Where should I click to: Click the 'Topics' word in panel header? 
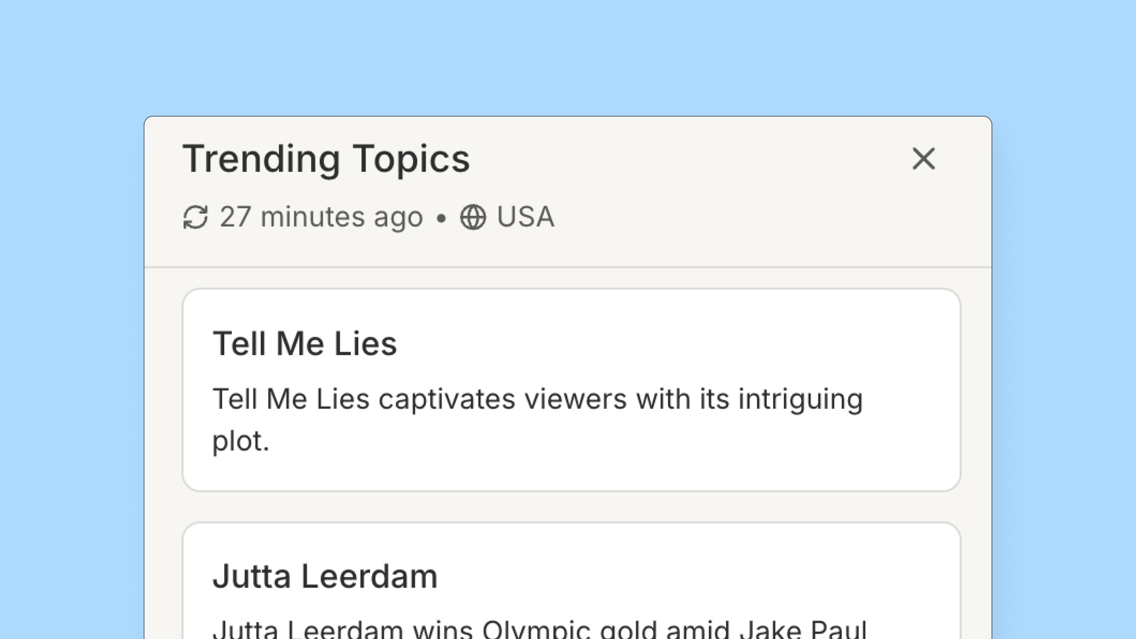(412, 160)
